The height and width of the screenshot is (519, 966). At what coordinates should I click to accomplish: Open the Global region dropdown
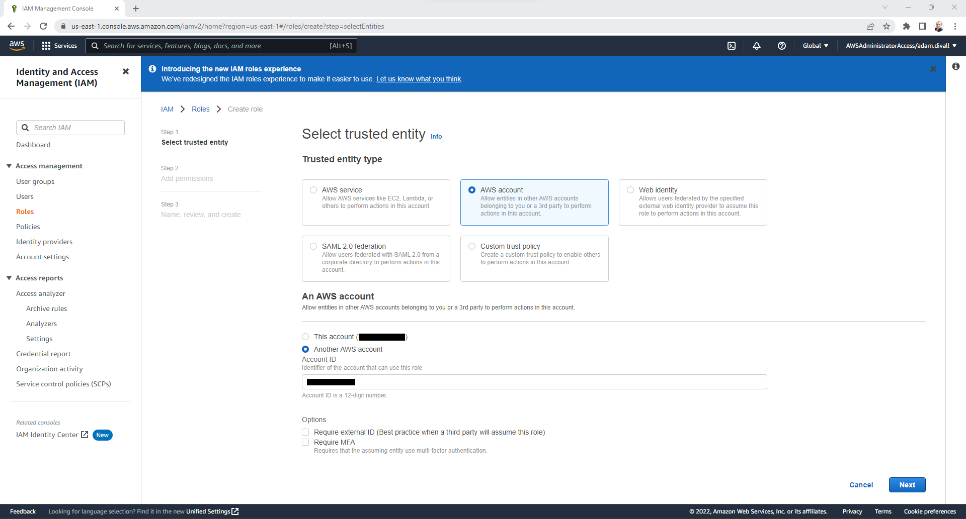[x=815, y=46]
